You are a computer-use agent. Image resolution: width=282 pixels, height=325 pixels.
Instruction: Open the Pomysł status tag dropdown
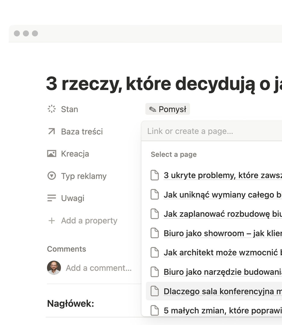(168, 109)
